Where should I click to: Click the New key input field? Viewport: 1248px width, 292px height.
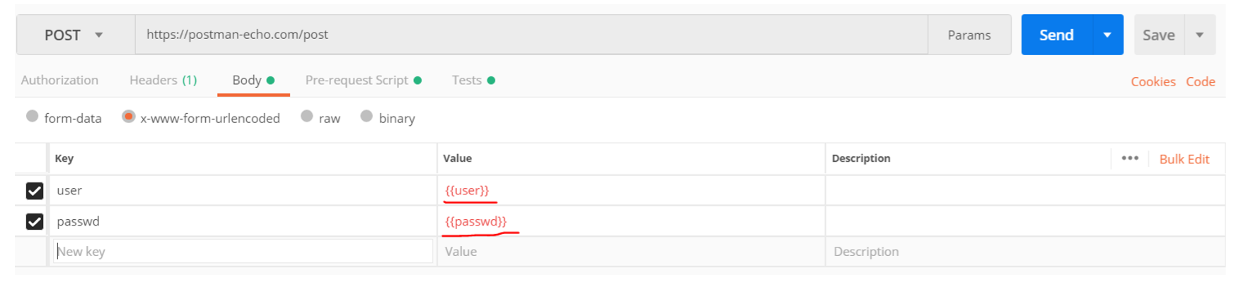point(243,252)
